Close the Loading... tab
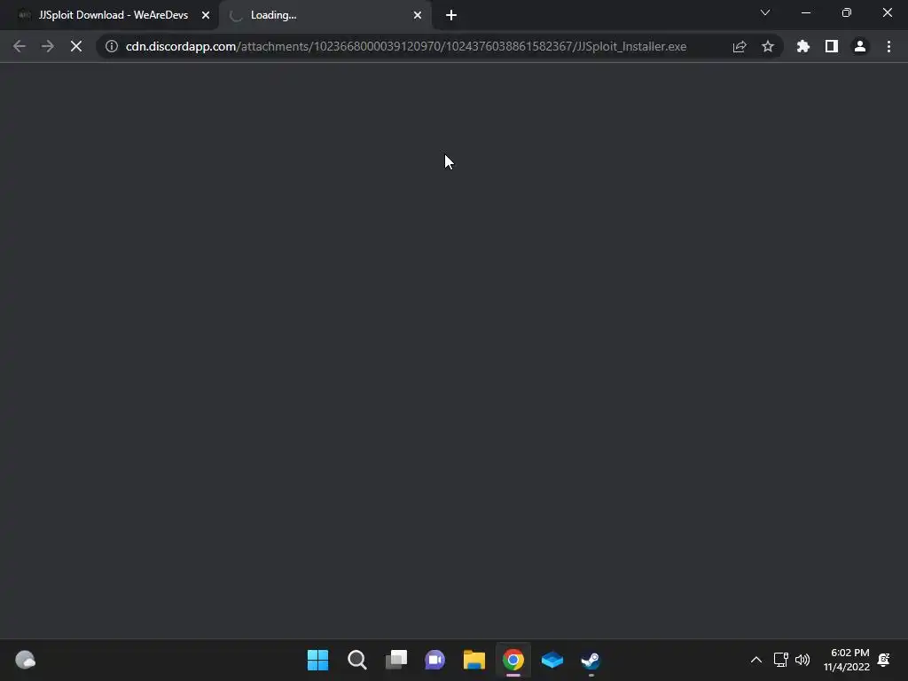The width and height of the screenshot is (908, 681). point(418,16)
